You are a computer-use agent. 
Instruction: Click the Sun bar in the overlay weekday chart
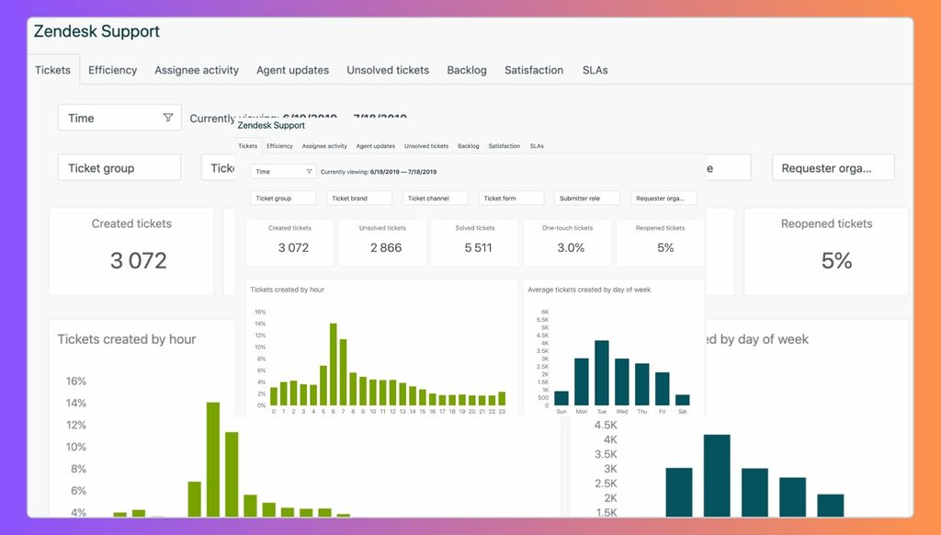pos(561,399)
